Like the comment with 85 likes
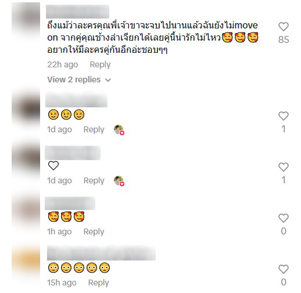This screenshot has width=301, height=293. tap(284, 27)
